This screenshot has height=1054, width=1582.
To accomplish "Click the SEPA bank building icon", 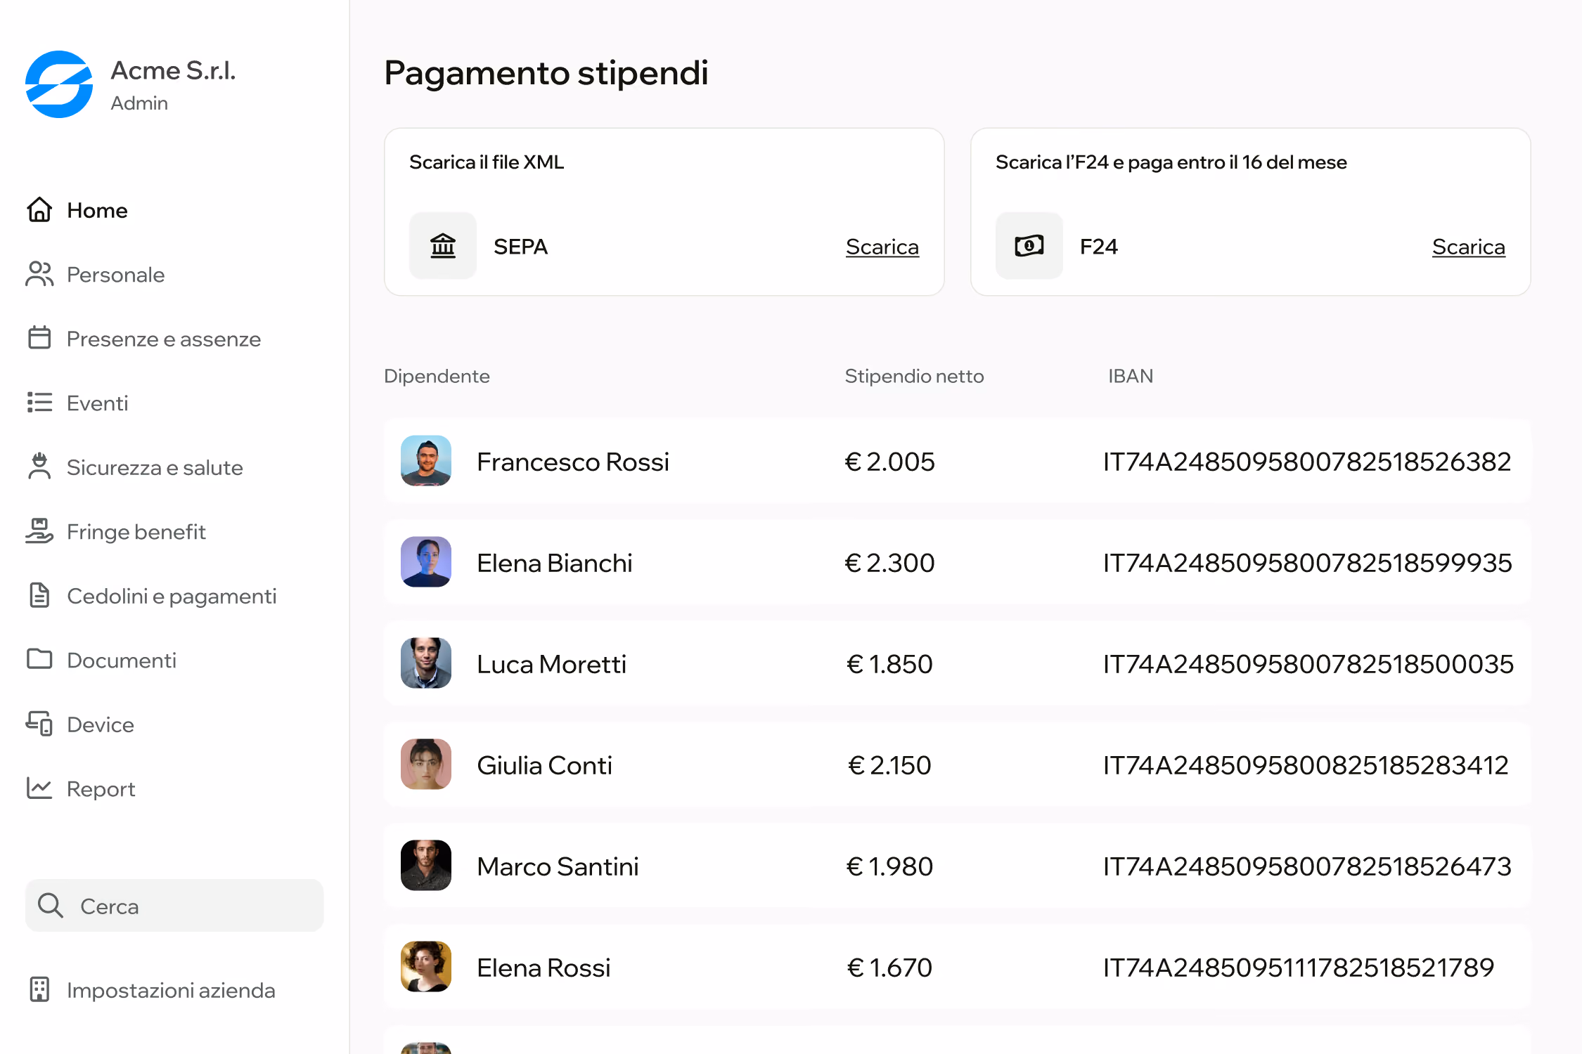I will pyautogui.click(x=443, y=246).
